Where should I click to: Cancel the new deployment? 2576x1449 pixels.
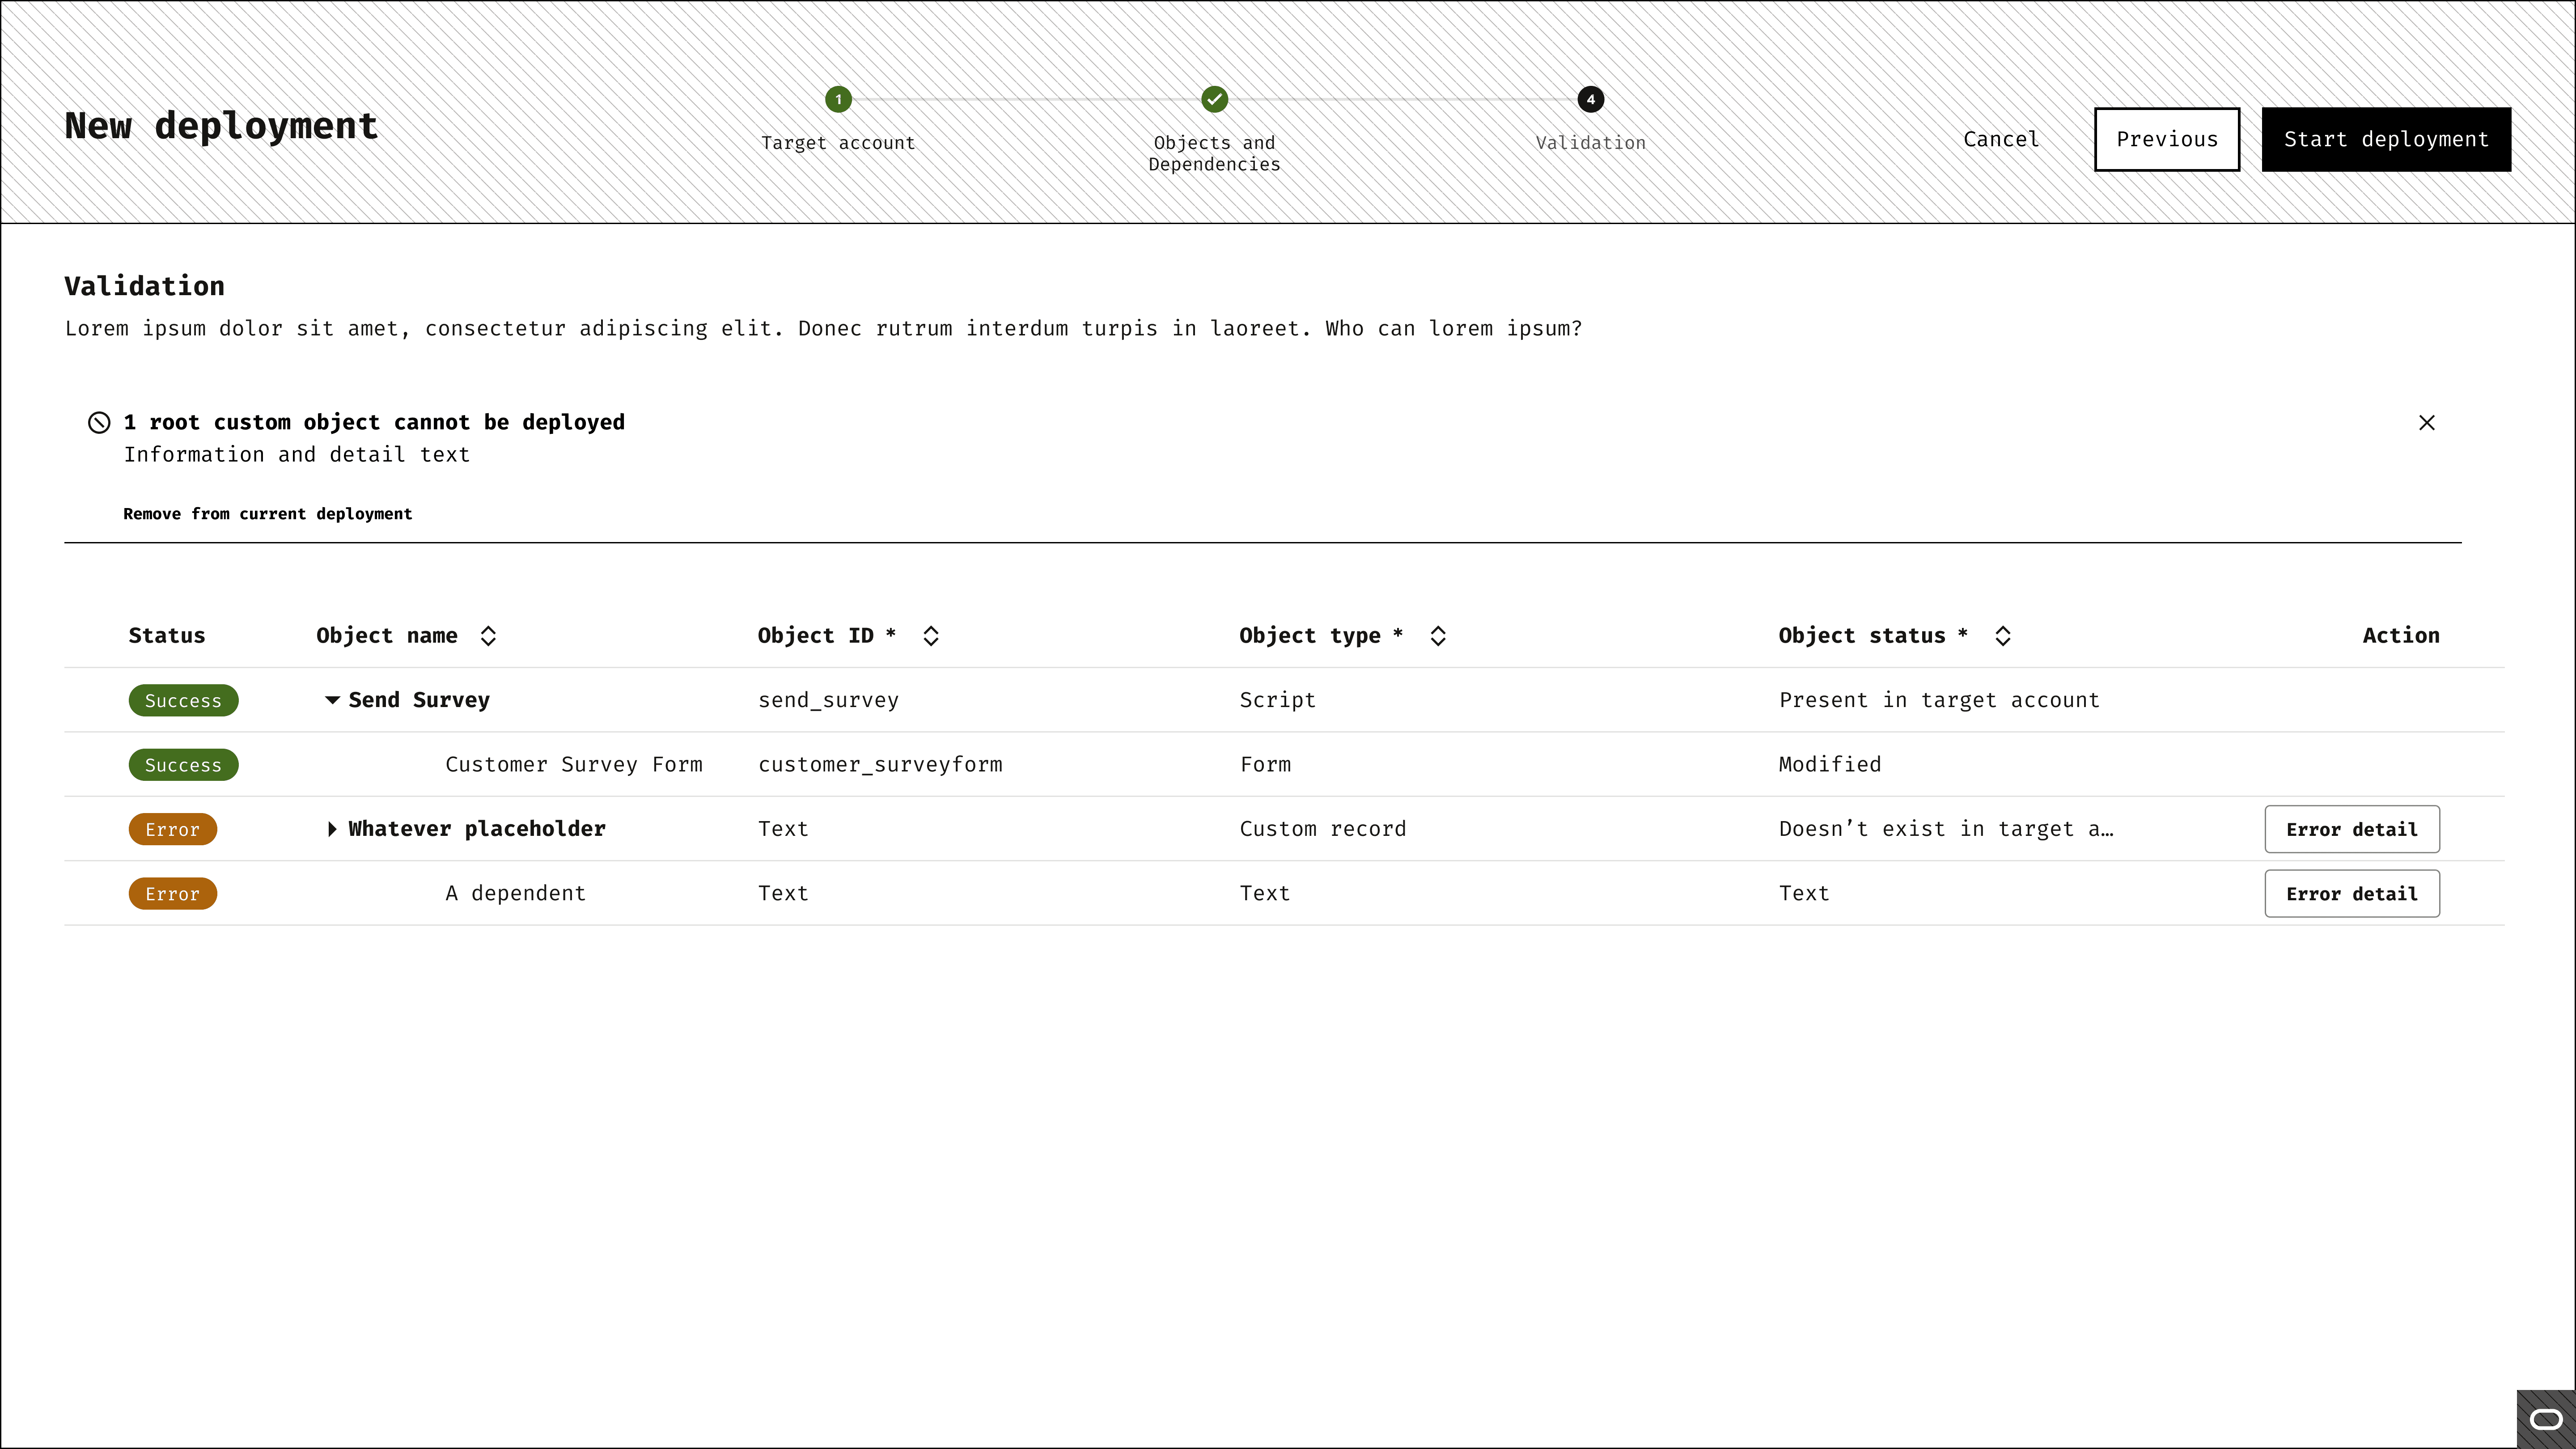[x=2000, y=140]
